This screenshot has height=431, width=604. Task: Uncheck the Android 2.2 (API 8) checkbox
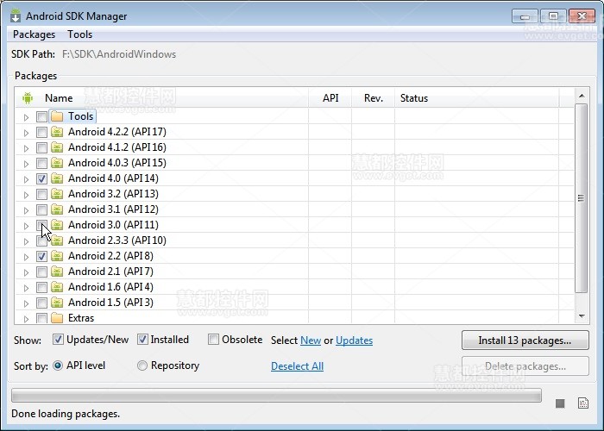[41, 256]
